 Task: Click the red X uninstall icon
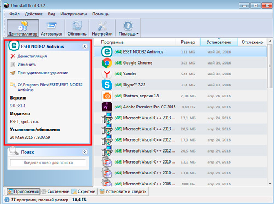point(13,56)
